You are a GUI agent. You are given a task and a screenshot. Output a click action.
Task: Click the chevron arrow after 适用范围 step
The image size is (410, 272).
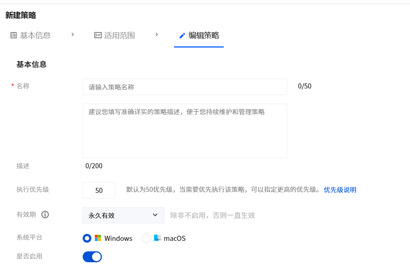[157, 34]
